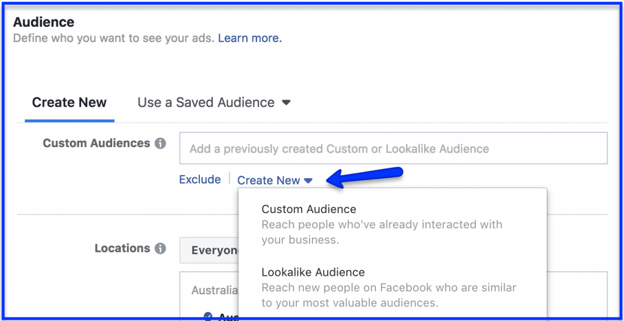Open the Everyone locations dropdown
Screen dimensions: 624x321
click(209, 250)
